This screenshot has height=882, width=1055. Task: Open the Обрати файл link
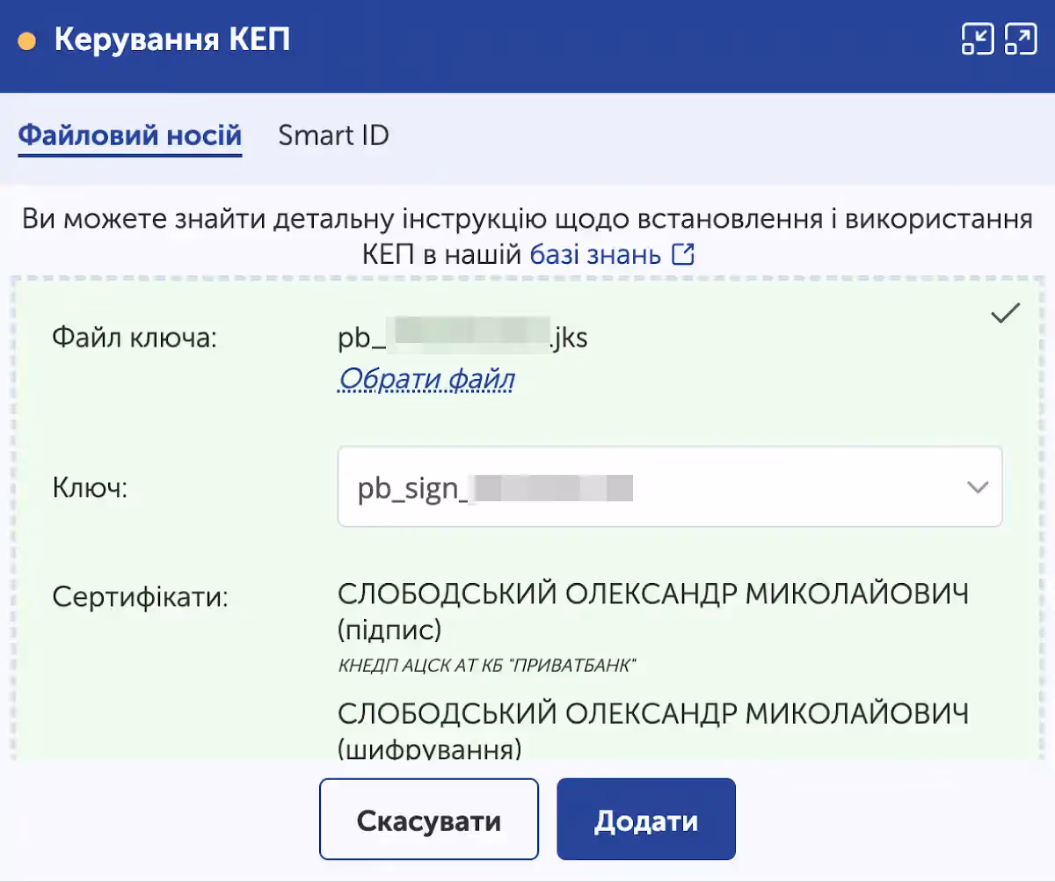[x=426, y=379]
